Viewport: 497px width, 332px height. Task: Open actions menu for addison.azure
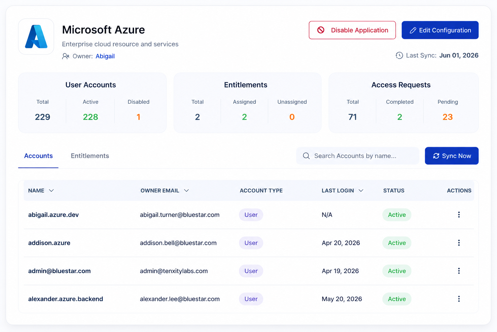[459, 243]
